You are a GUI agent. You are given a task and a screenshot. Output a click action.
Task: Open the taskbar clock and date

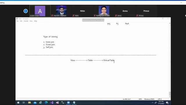click(161, 103)
